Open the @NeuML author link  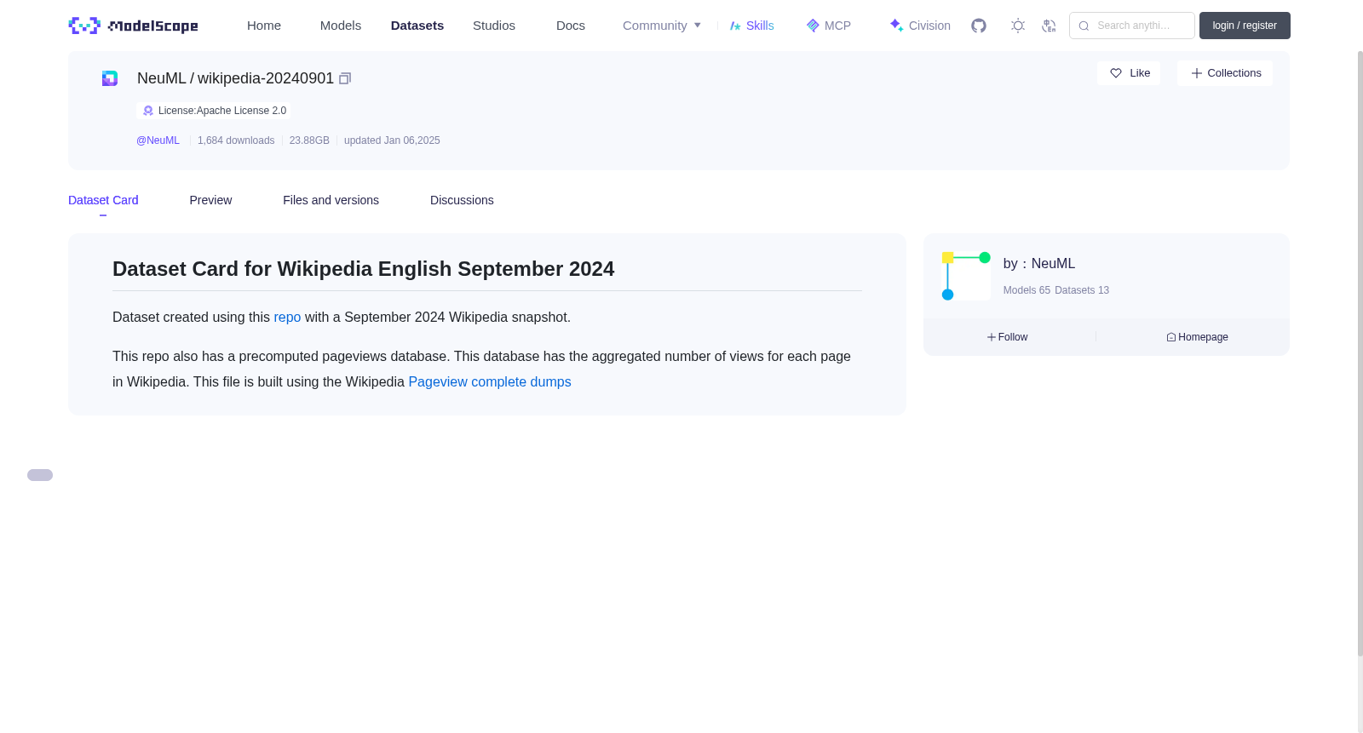pyautogui.click(x=158, y=140)
